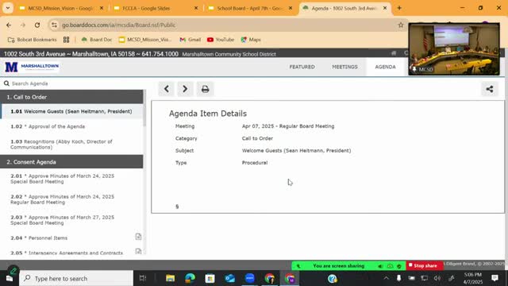Switch to the MEETINGS tab
The height and width of the screenshot is (286, 508).
pos(344,67)
